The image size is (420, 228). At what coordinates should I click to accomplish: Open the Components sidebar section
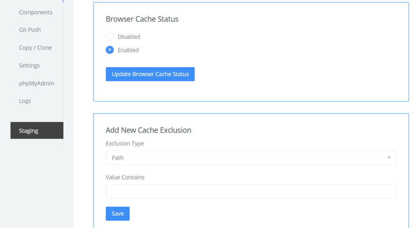tap(36, 12)
